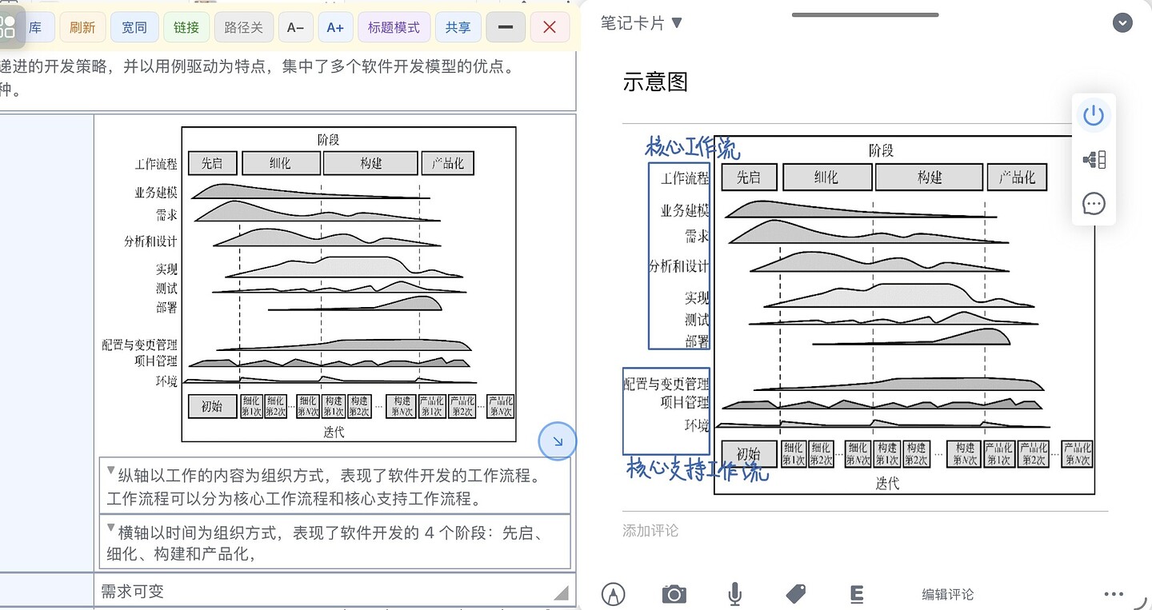
Task: Open the three-dot more options menu
Action: [1114, 594]
